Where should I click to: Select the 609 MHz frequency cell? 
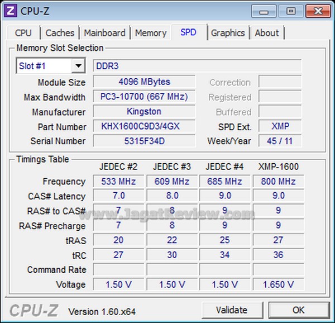pyautogui.click(x=172, y=181)
